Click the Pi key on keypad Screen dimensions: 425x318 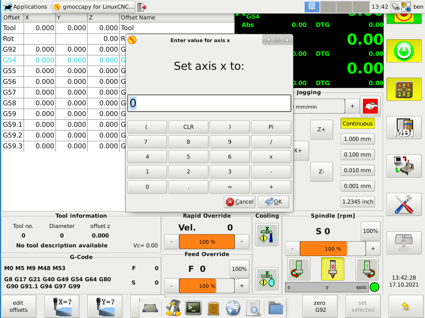(x=271, y=127)
